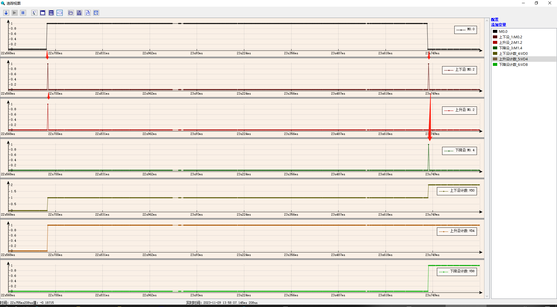Viewport: 557px width, 307px height.
Task: Select 上下沿计数_4:VD0 in variable list
Action: tap(524, 53)
